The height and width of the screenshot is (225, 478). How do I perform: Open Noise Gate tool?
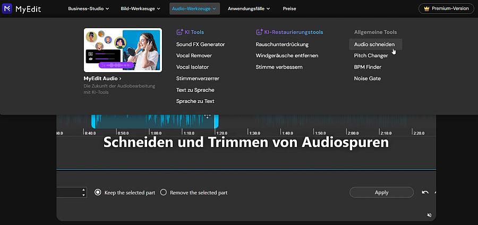pos(368,79)
